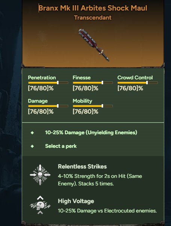
Task: Adjust the Mobility stat slider handle
Action: click(102, 106)
